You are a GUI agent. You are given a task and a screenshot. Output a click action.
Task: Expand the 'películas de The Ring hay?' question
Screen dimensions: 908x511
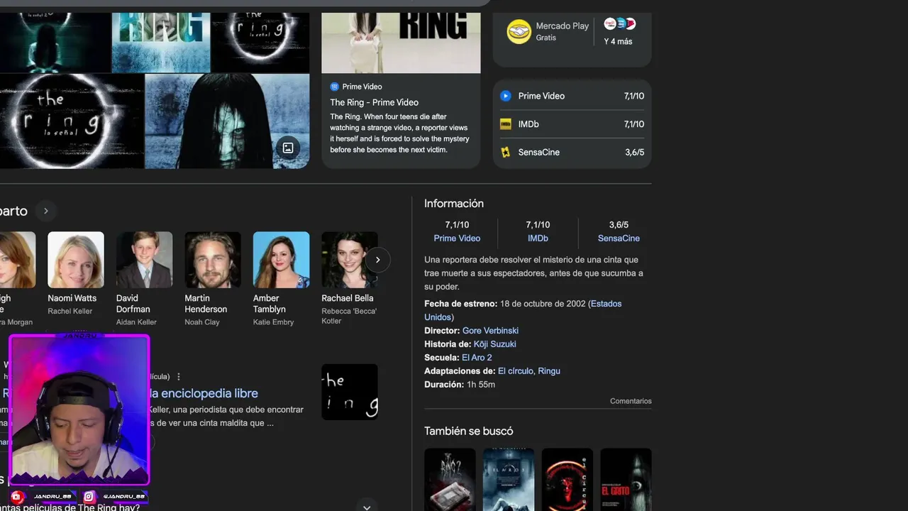pos(367,507)
